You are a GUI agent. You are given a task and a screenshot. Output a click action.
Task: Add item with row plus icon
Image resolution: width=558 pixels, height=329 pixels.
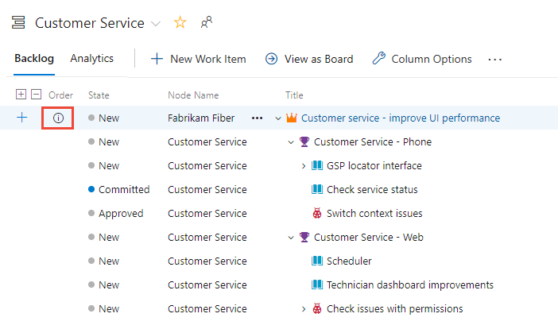(x=21, y=118)
